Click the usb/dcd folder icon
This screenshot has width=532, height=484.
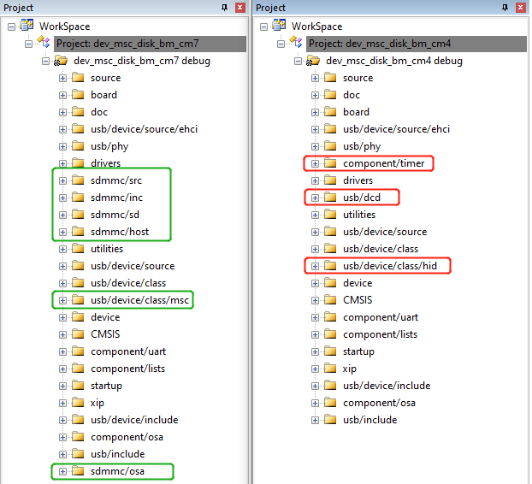(x=331, y=198)
